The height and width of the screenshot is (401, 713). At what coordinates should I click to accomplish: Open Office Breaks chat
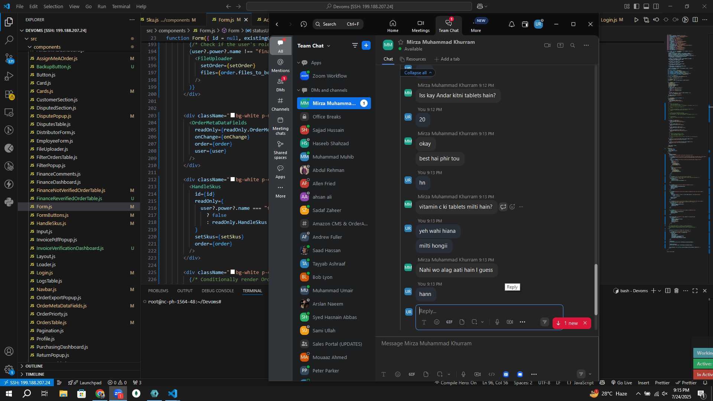tap(334, 117)
